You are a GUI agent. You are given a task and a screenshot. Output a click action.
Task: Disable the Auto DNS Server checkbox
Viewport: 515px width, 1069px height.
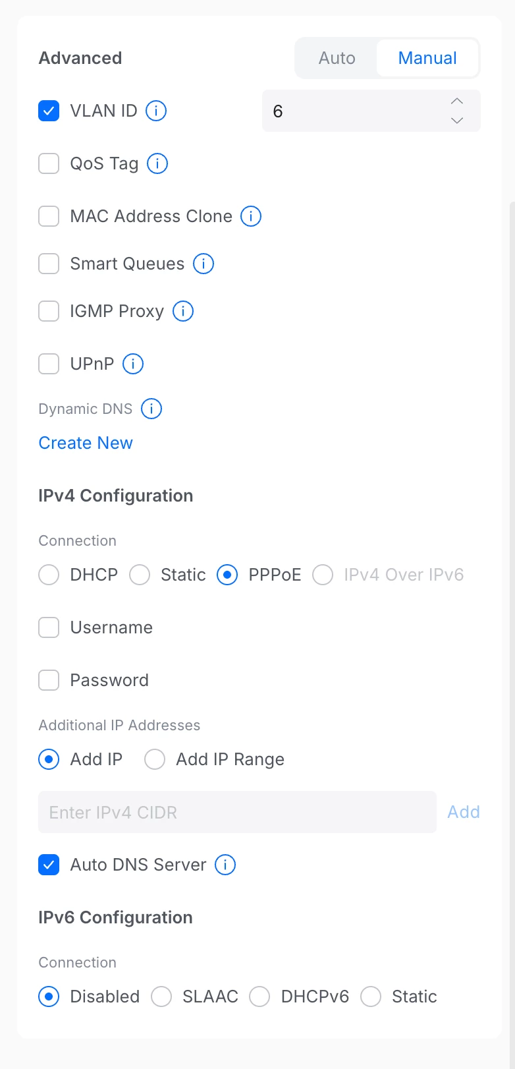(x=49, y=865)
